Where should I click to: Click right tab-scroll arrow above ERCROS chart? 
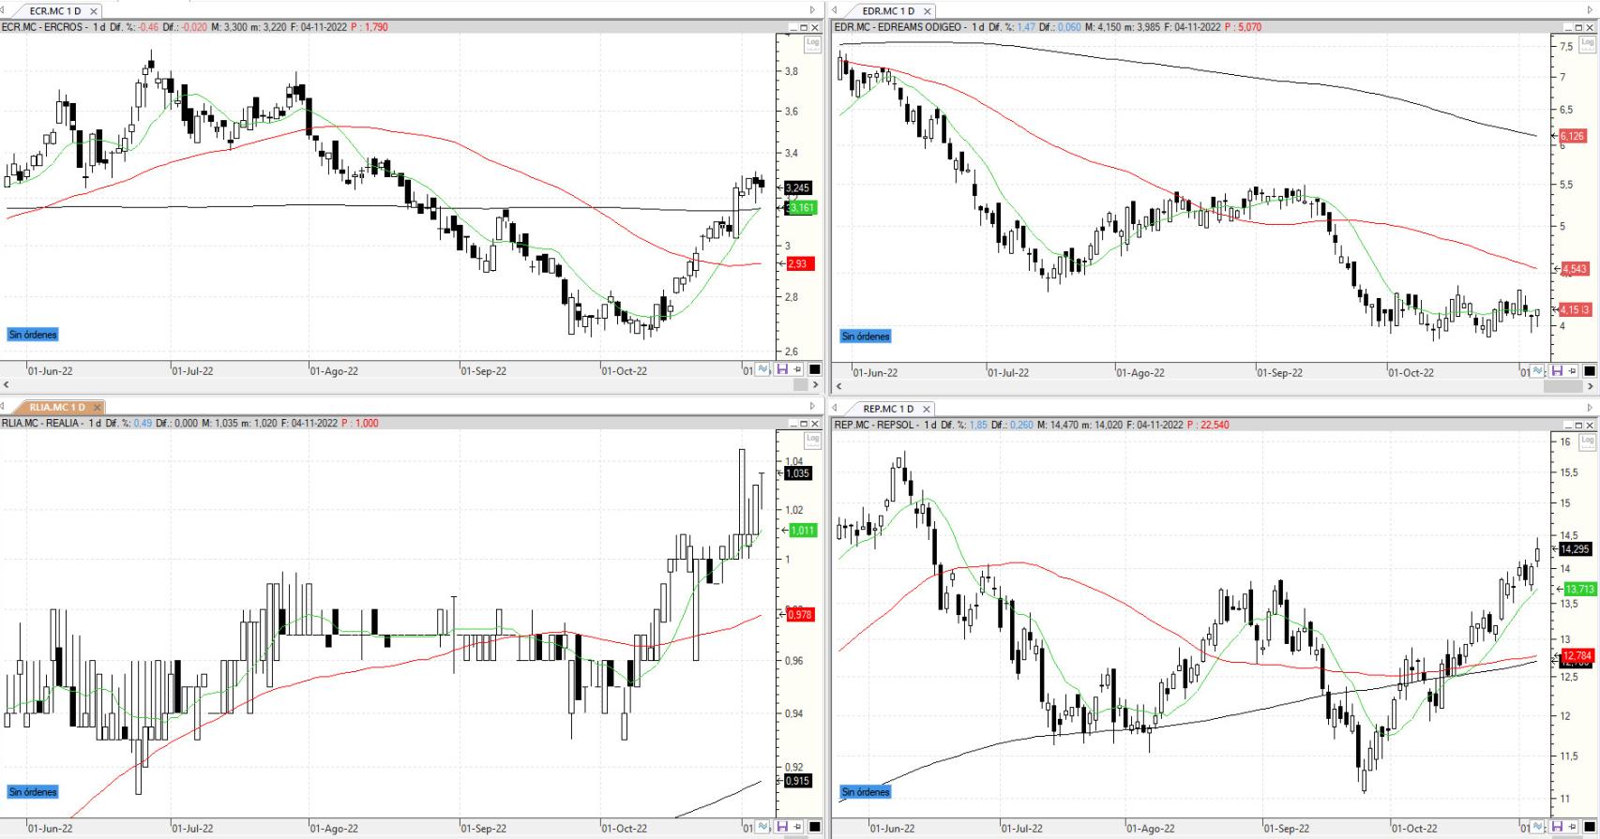(x=813, y=10)
